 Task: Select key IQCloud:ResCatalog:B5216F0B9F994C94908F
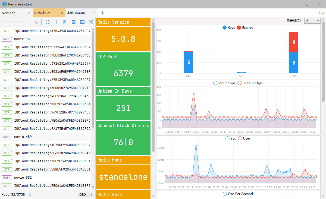pos(46,72)
